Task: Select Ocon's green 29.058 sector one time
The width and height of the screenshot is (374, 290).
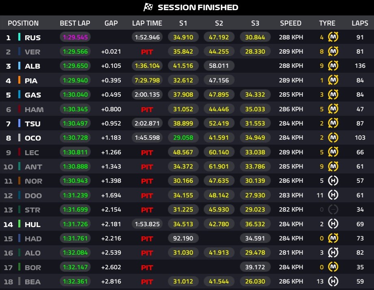Action: point(183,138)
